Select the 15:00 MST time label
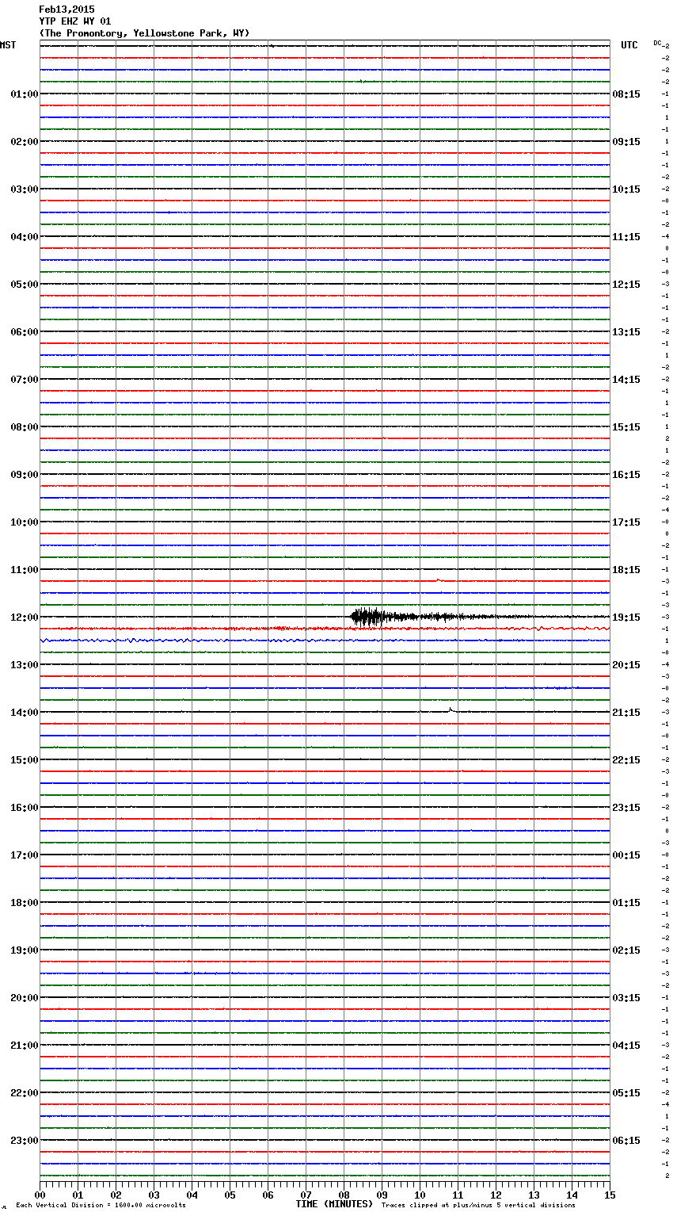Screen dimensions: 673x1216 pyautogui.click(x=25, y=760)
